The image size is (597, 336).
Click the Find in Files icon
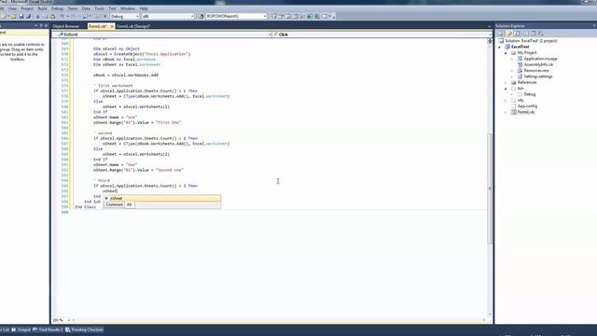pos(201,17)
